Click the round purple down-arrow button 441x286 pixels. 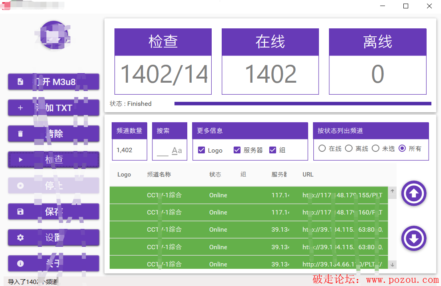point(414,238)
